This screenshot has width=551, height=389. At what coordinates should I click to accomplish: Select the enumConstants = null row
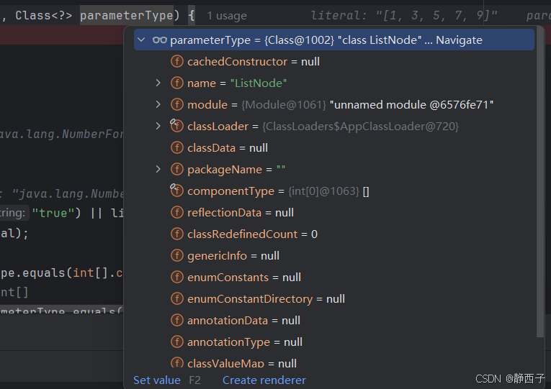click(x=333, y=277)
